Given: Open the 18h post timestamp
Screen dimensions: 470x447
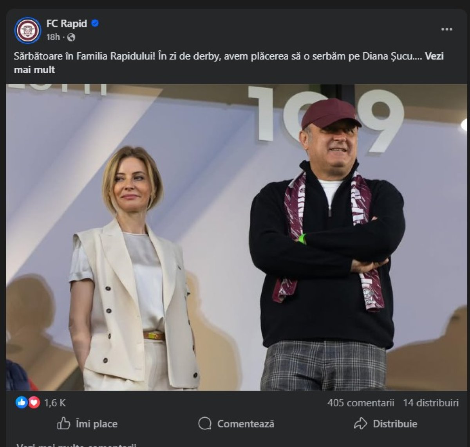Looking at the screenshot, I should (53, 37).
